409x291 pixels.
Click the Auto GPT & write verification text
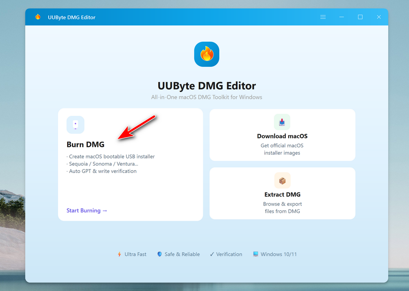click(101, 171)
